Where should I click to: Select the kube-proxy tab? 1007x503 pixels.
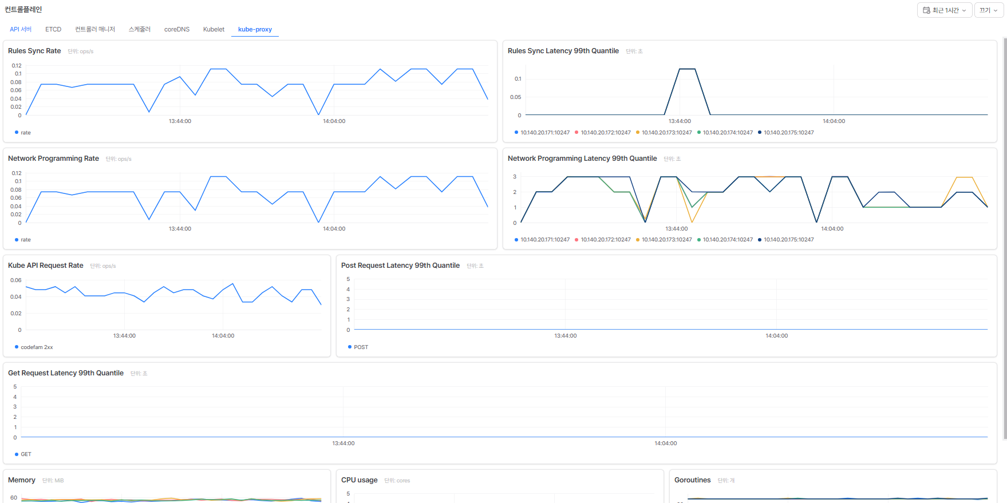coord(255,29)
